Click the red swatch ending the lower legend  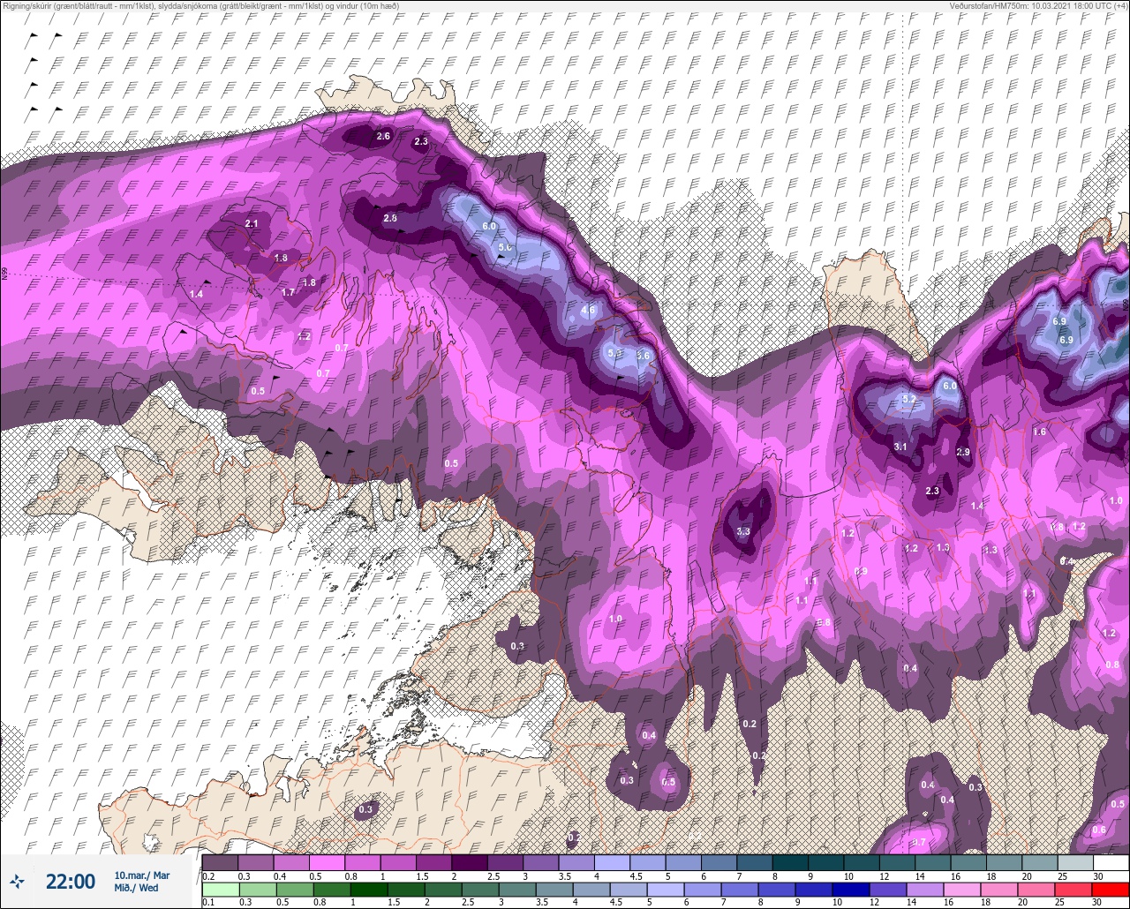click(1111, 889)
